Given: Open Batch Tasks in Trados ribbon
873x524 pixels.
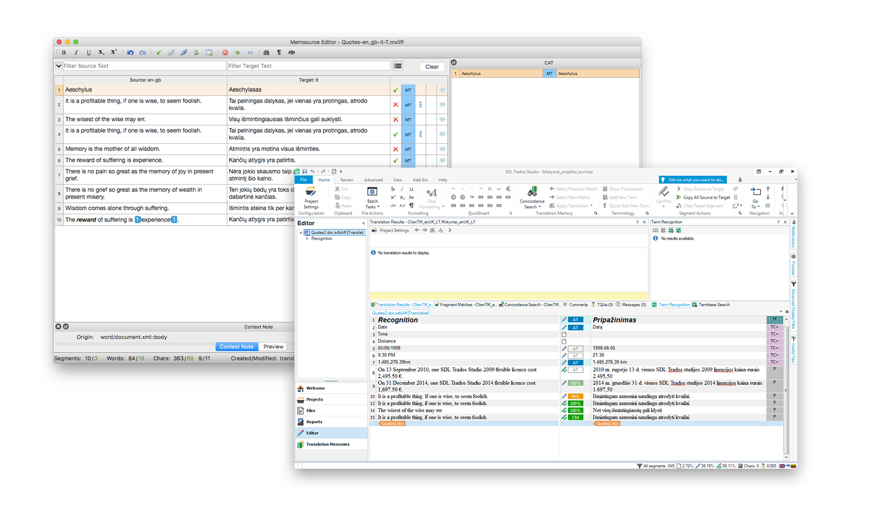Looking at the screenshot, I should pos(372,198).
